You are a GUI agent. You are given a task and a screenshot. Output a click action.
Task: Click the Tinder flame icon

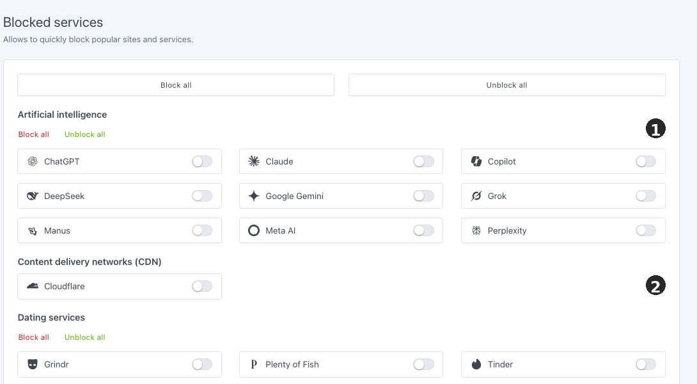pos(476,364)
